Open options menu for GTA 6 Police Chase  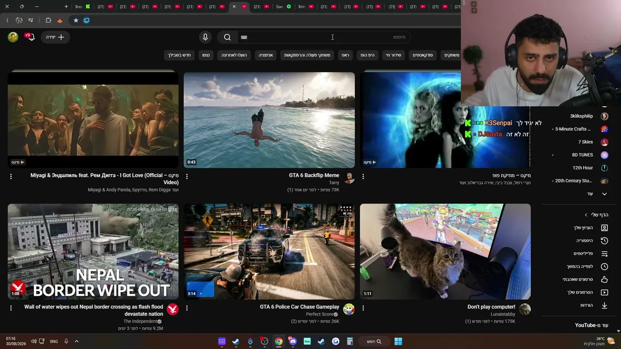[x=187, y=308]
